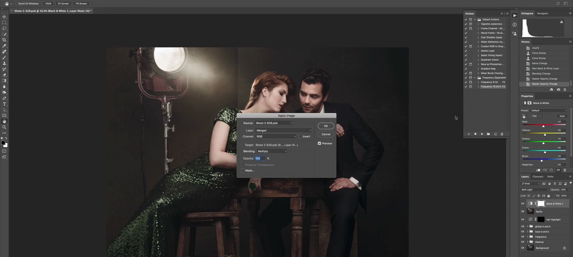Viewport: 573px width, 257px height.
Task: Delete action with Actions panel trash icon
Action: 502,134
